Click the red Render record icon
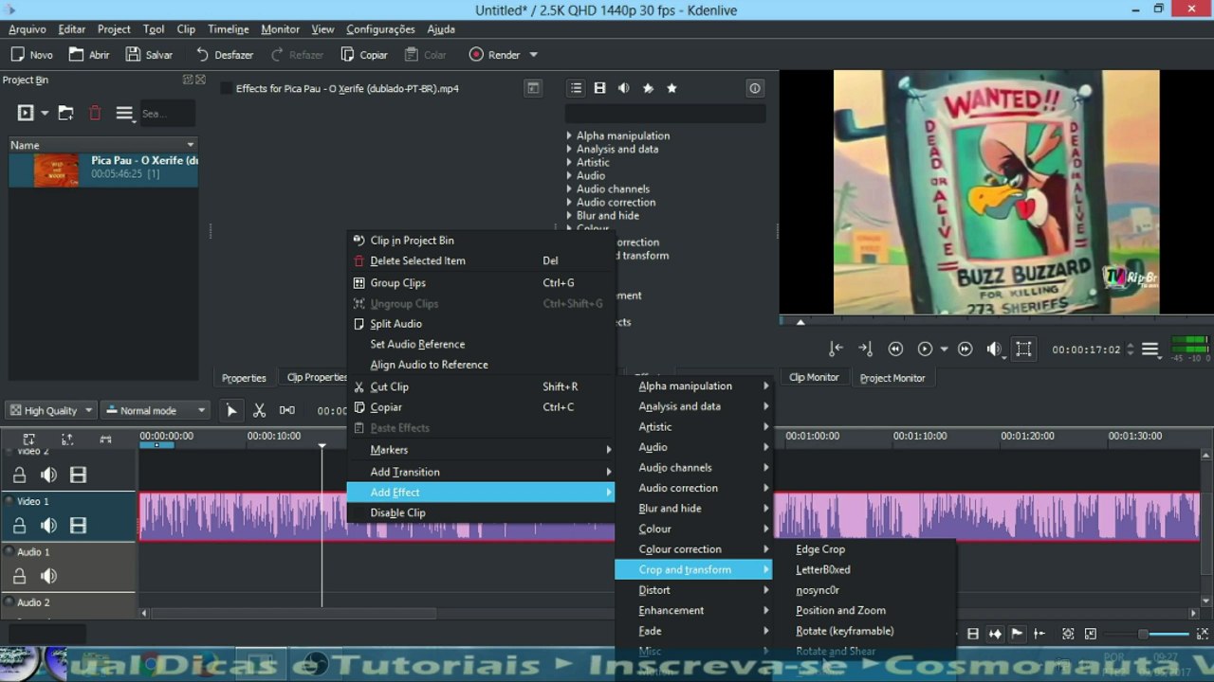Viewport: 1214px width, 682px height. coord(476,55)
